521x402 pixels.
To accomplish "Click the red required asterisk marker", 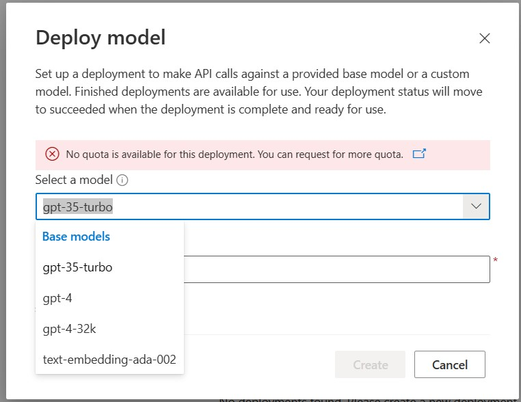I will point(495,260).
